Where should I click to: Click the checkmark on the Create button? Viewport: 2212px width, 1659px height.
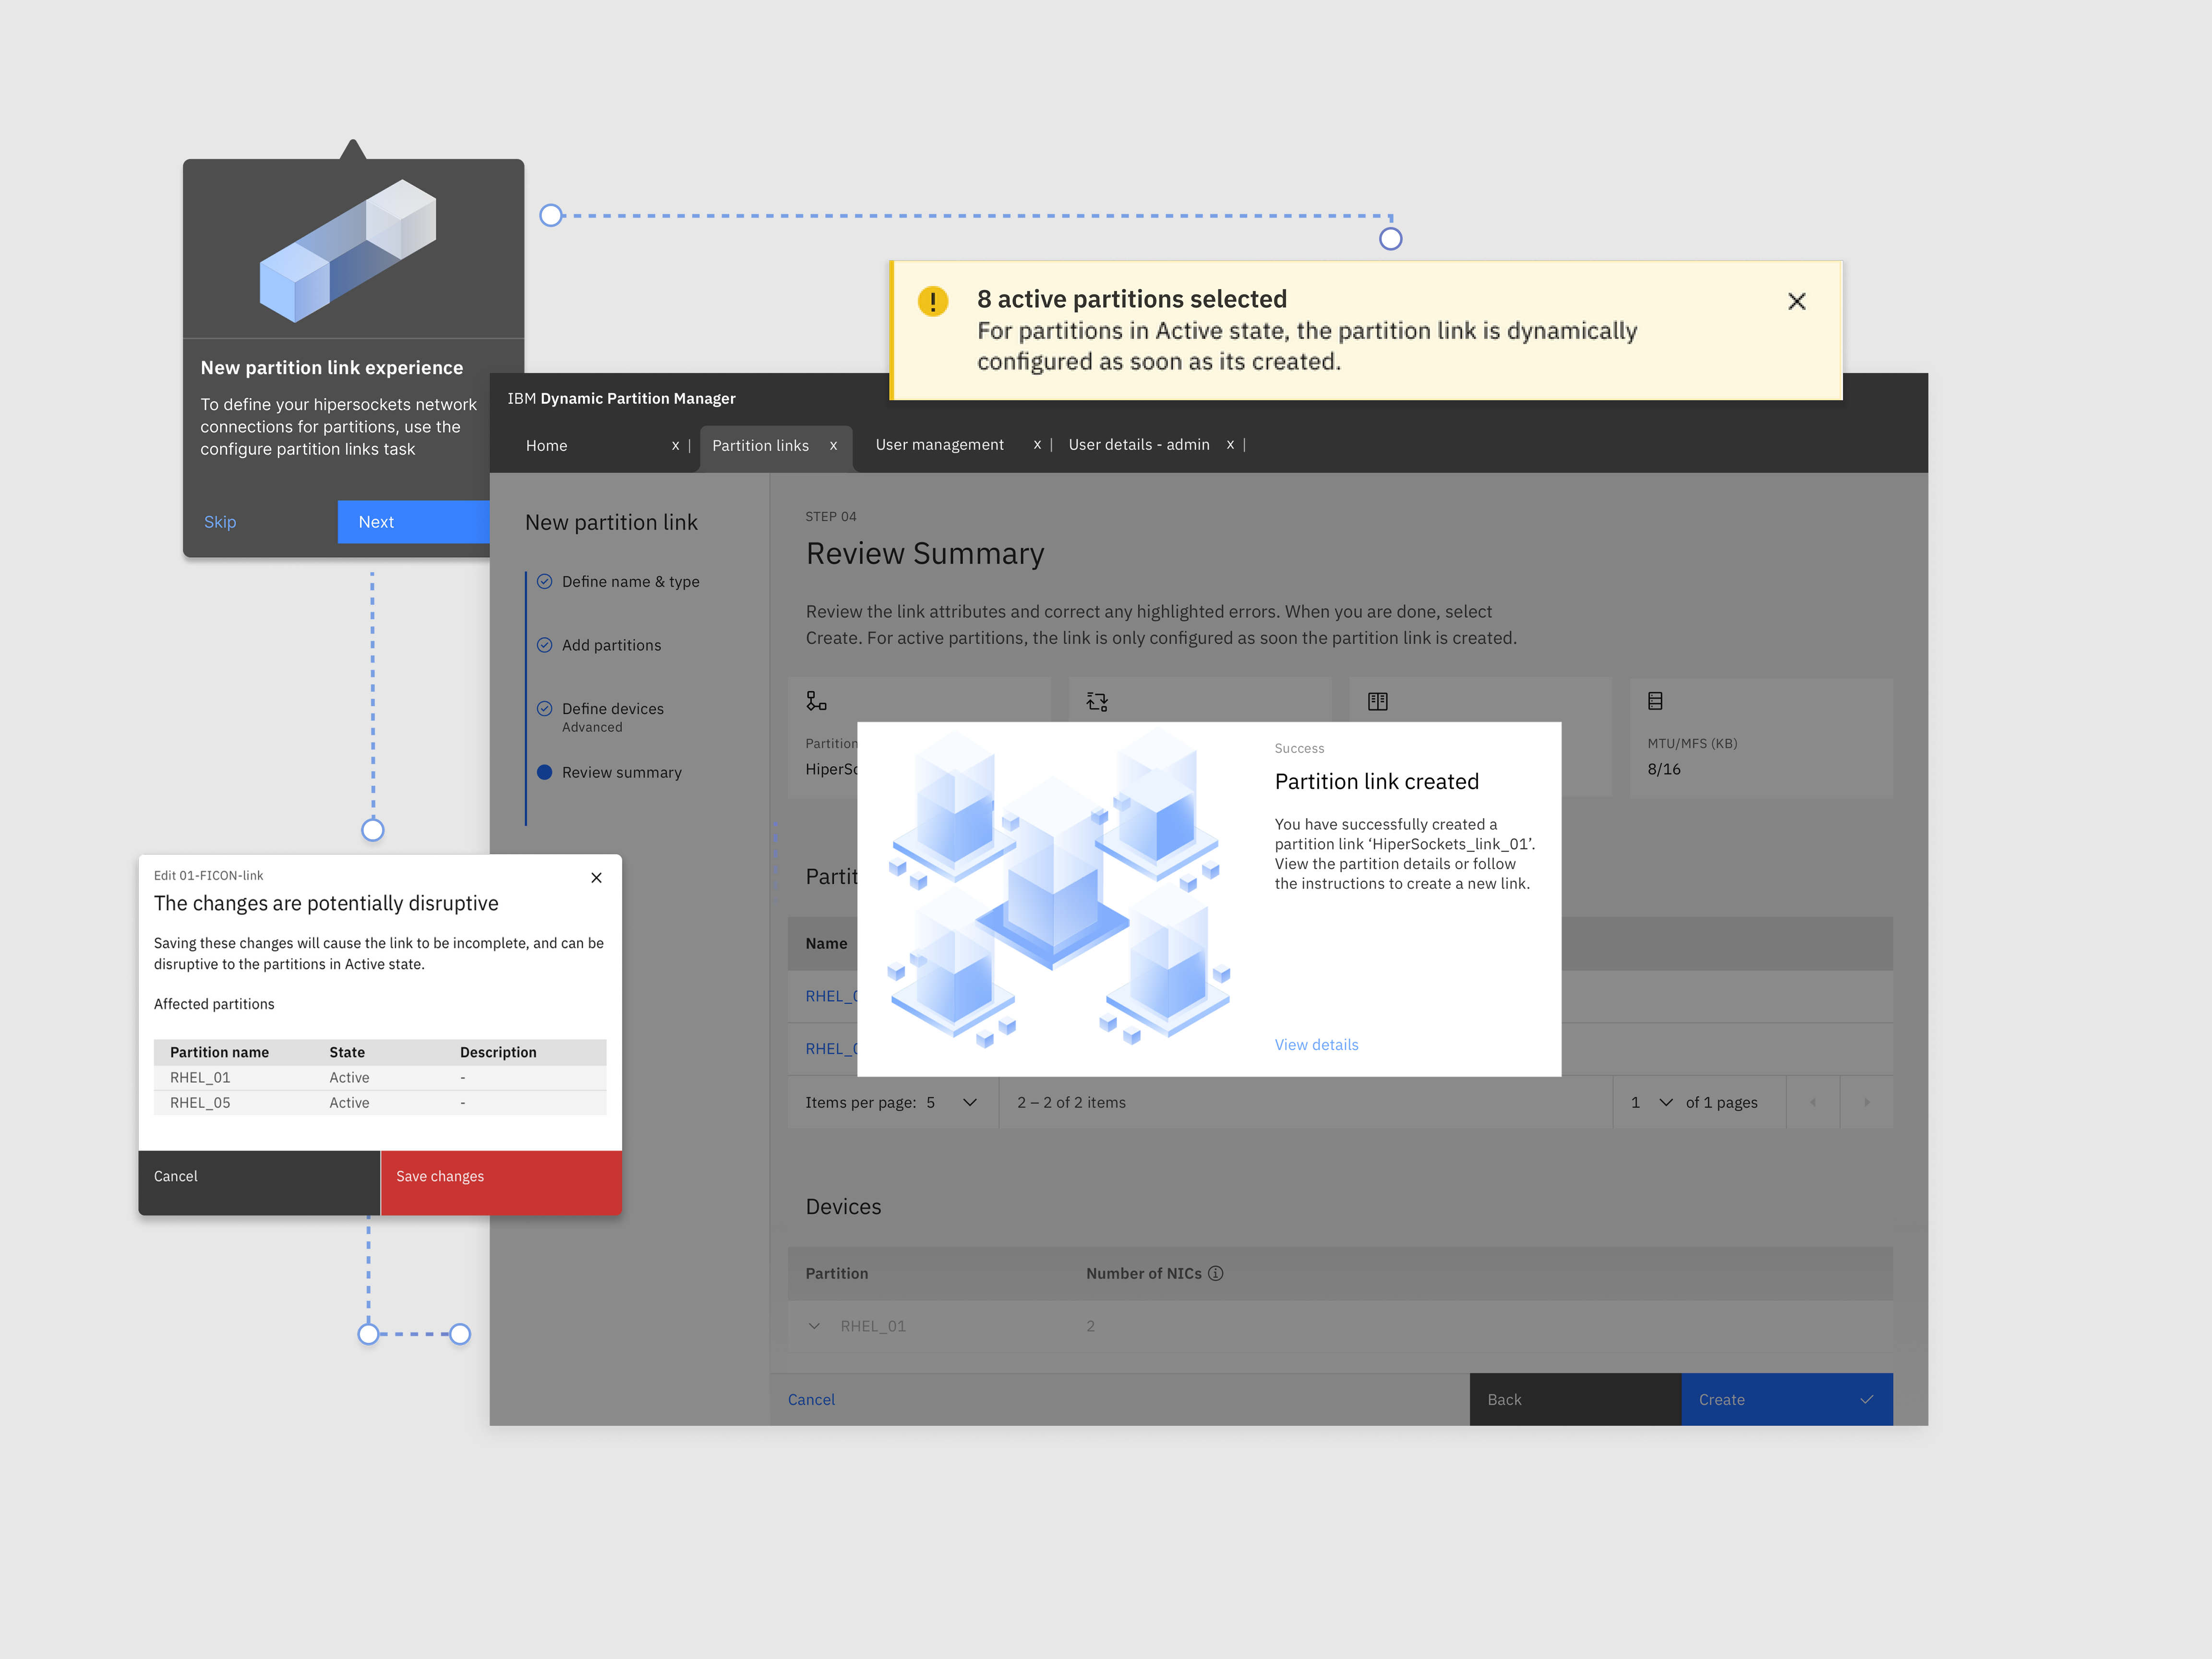pyautogui.click(x=1866, y=1399)
